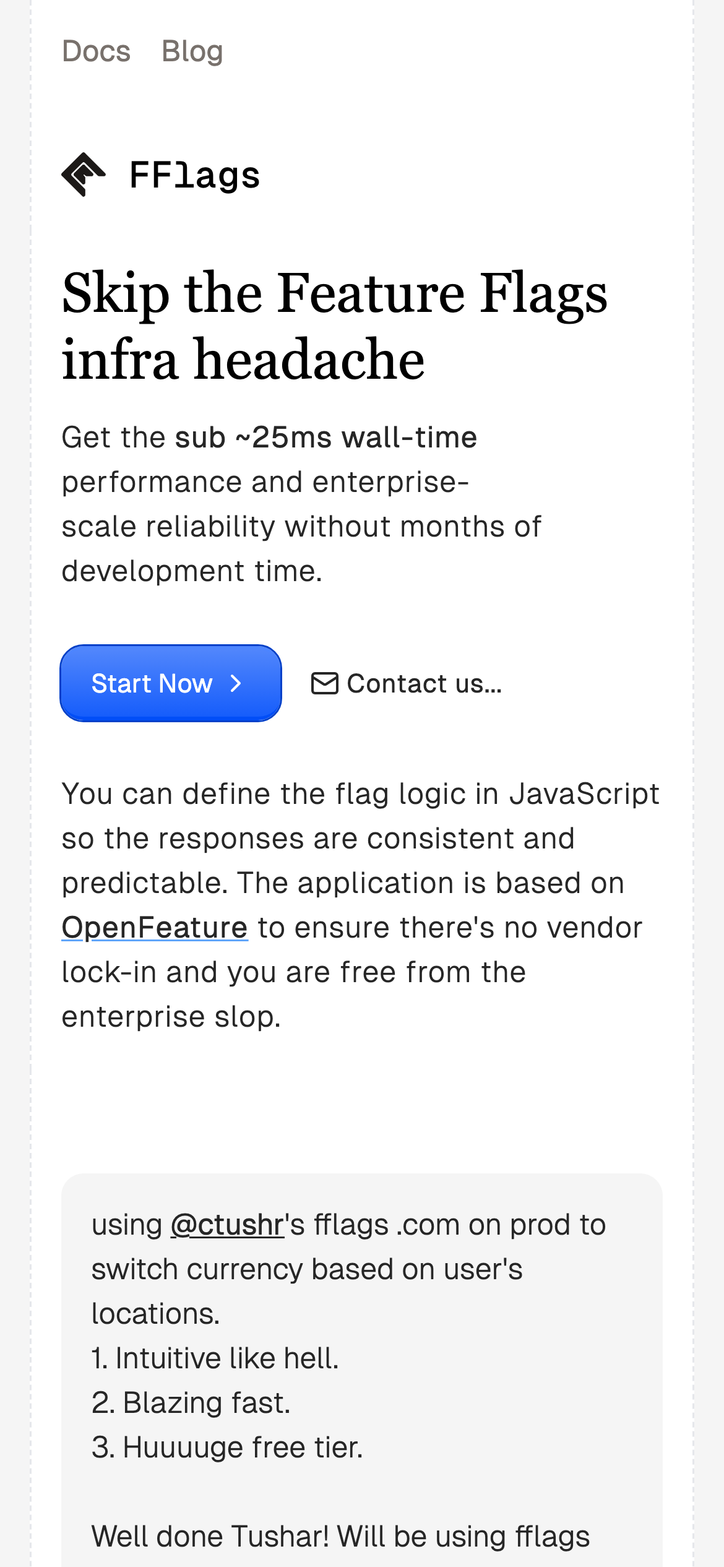Click the "enterprise slop." closing line
724x1567 pixels.
point(171,1016)
